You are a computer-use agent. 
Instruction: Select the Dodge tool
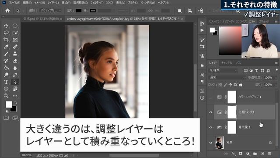[x=6, y=75]
